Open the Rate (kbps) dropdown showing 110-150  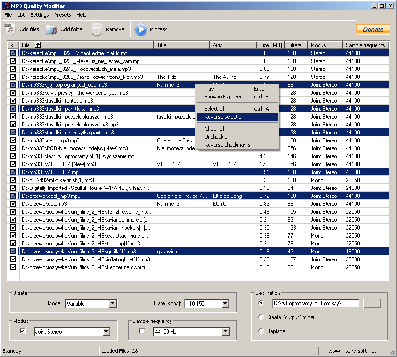pyautogui.click(x=224, y=303)
